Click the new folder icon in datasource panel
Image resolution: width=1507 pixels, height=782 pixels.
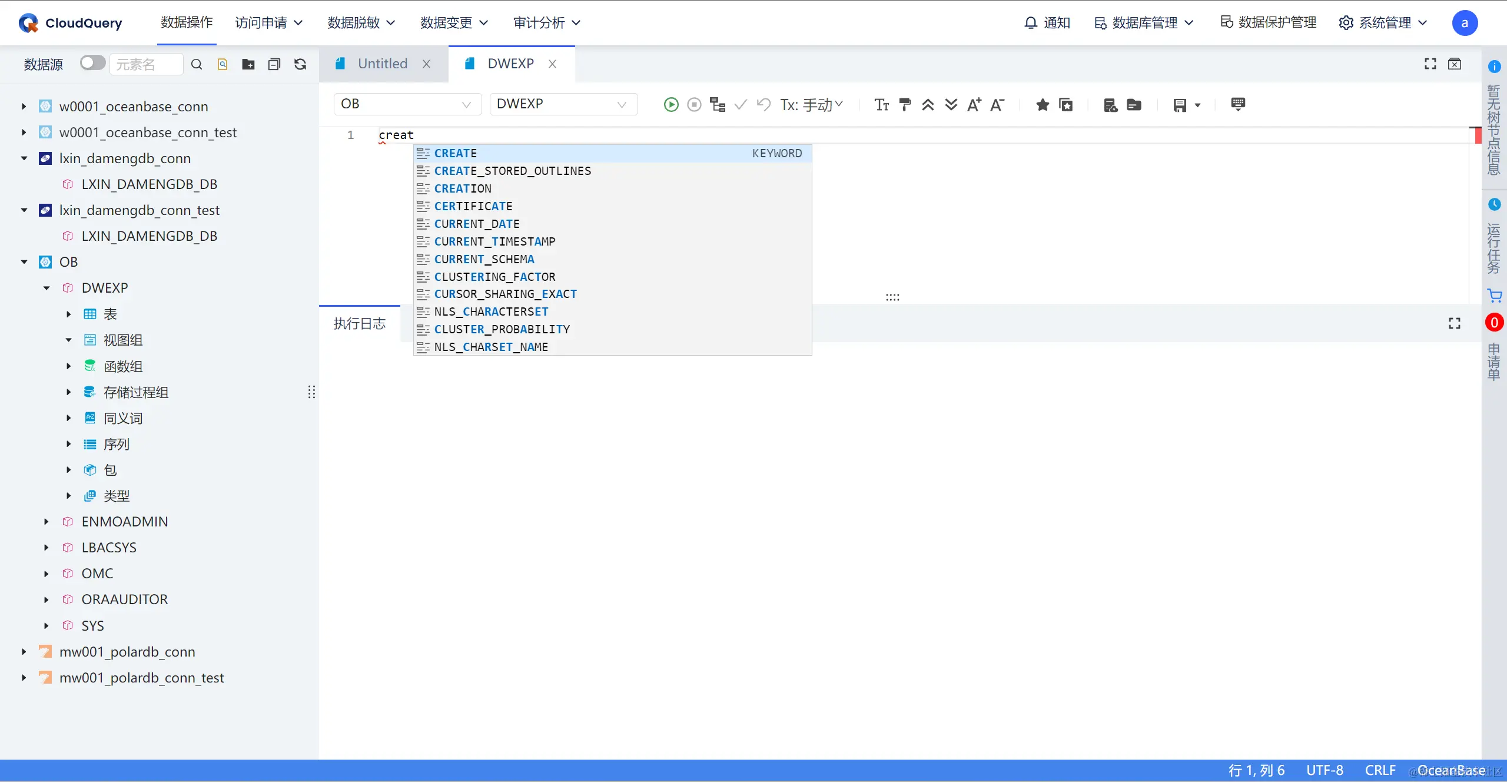tap(248, 64)
